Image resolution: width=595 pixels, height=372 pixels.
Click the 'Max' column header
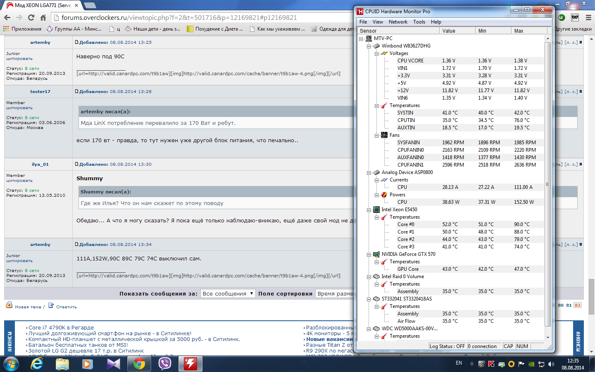tap(529, 31)
